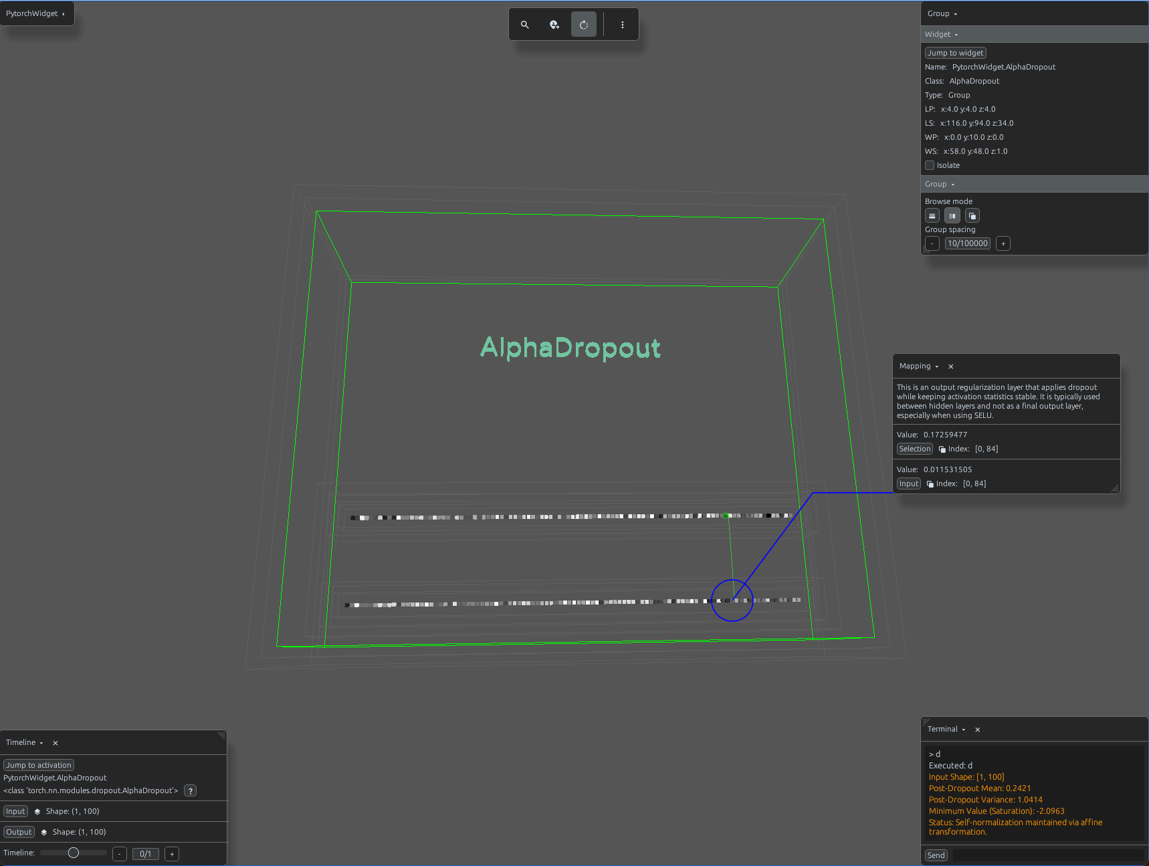This screenshot has width=1149, height=866.
Task: Step timeline forward with the plus button
Action: [x=172, y=854]
